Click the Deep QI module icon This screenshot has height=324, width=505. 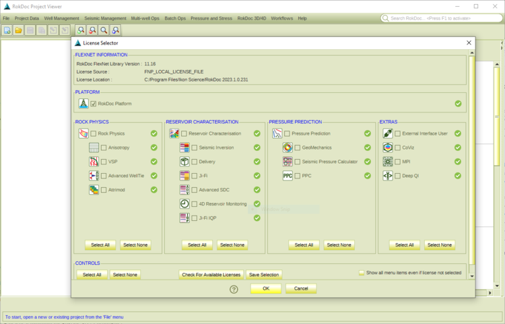point(388,176)
